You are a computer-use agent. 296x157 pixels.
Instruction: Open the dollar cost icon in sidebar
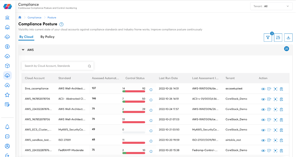coord(7,47)
